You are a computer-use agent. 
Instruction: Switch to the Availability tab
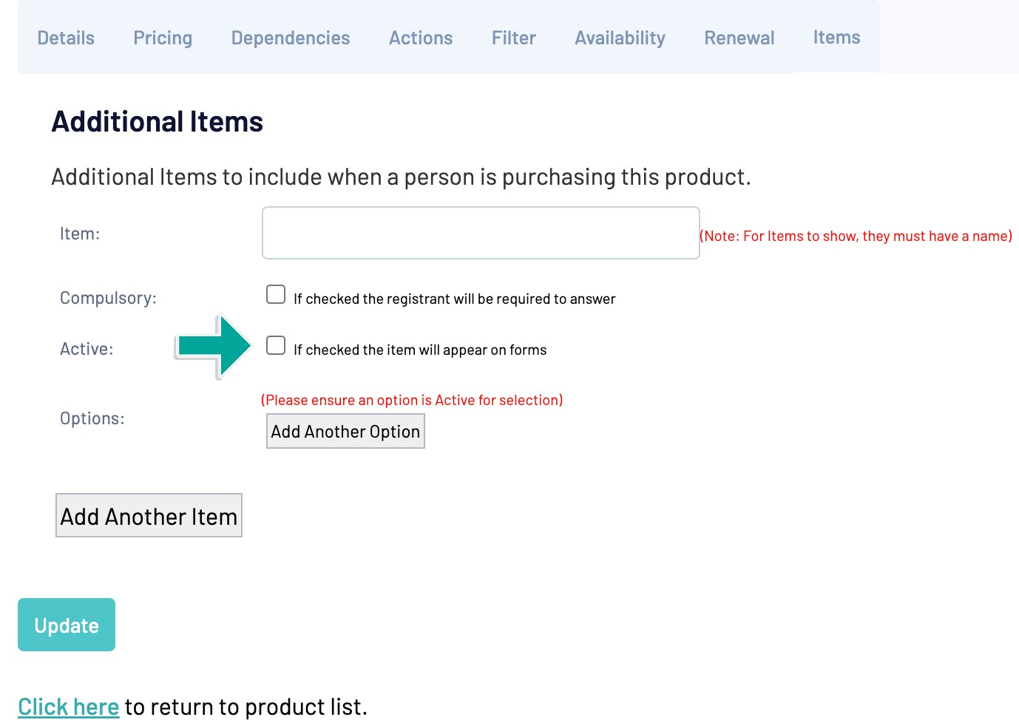coord(620,38)
